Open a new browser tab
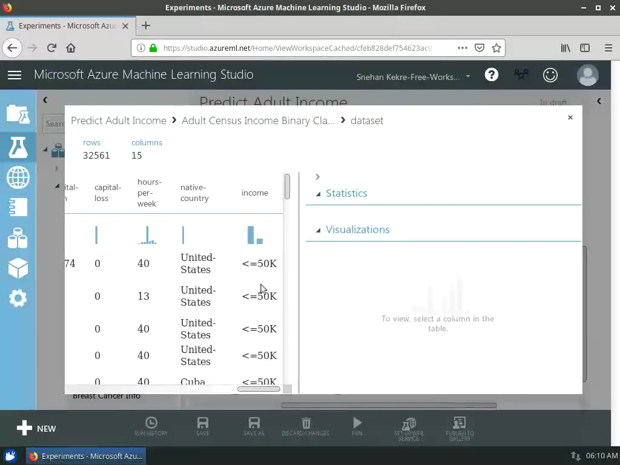 pos(146,25)
